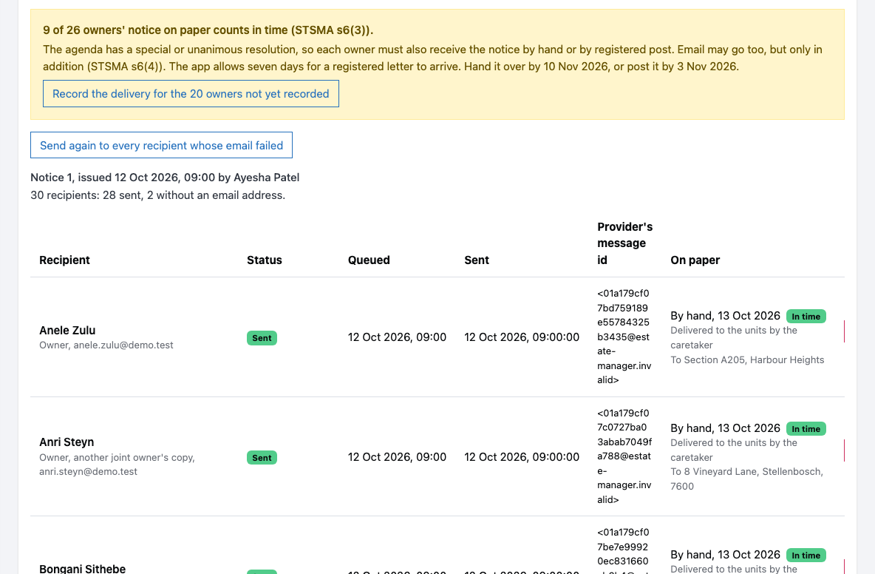Click the 9 of 26 owners' notice heading

208,30
